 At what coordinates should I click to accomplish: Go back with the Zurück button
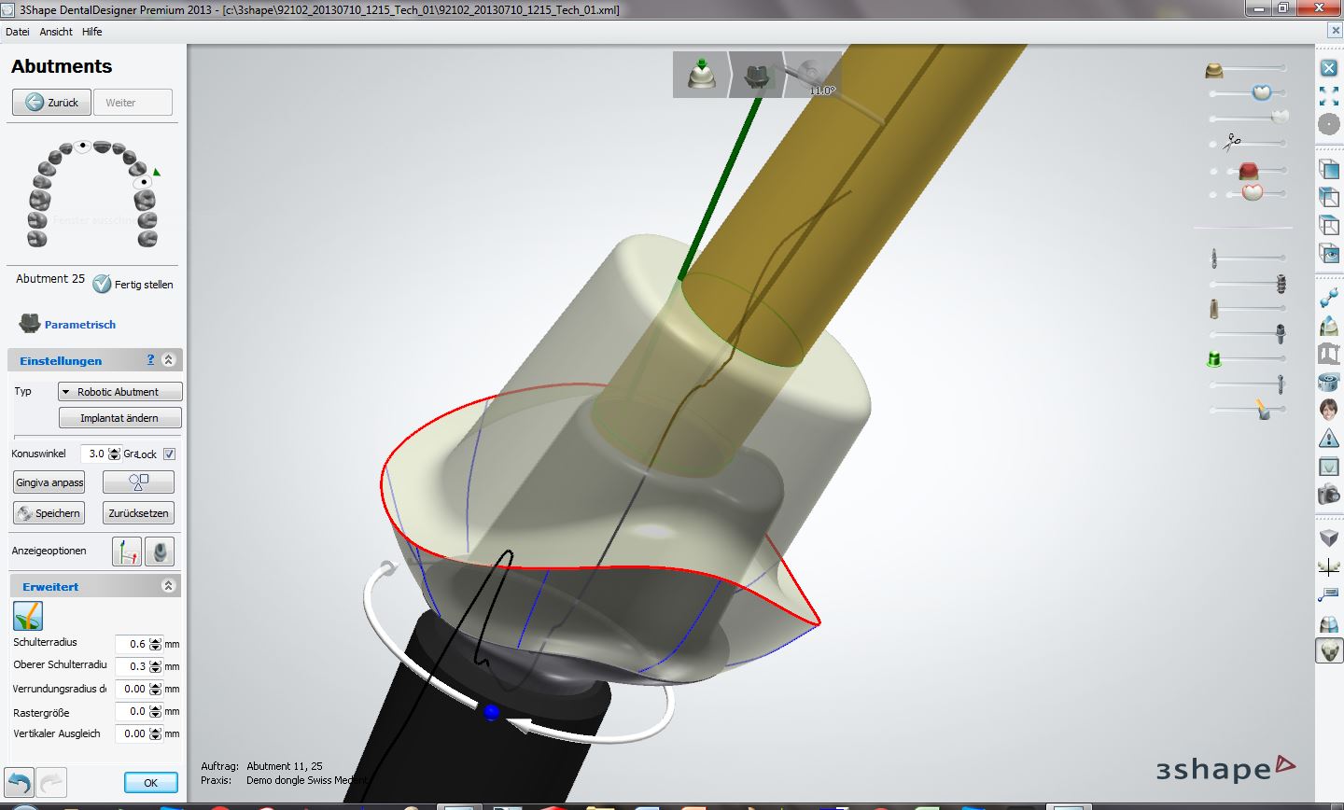52,103
